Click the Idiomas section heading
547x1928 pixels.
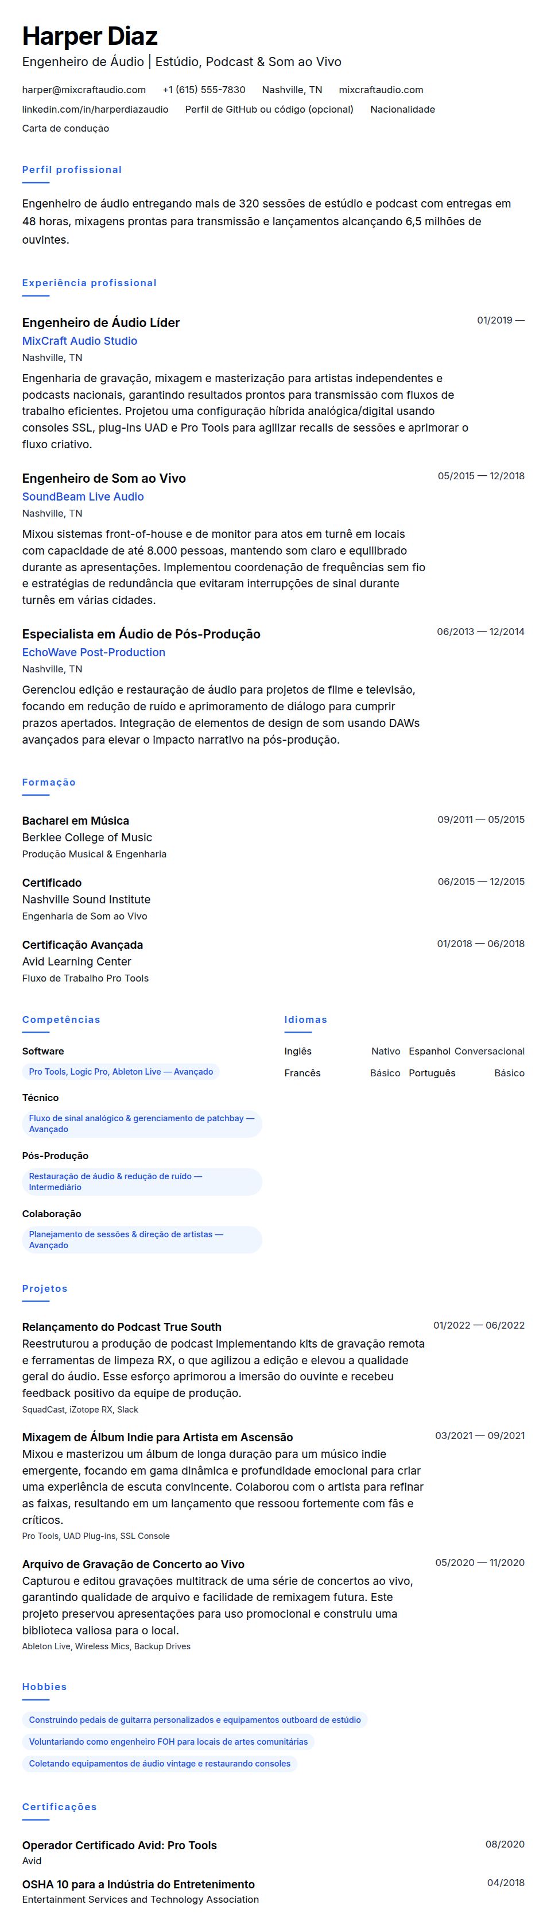[305, 1019]
